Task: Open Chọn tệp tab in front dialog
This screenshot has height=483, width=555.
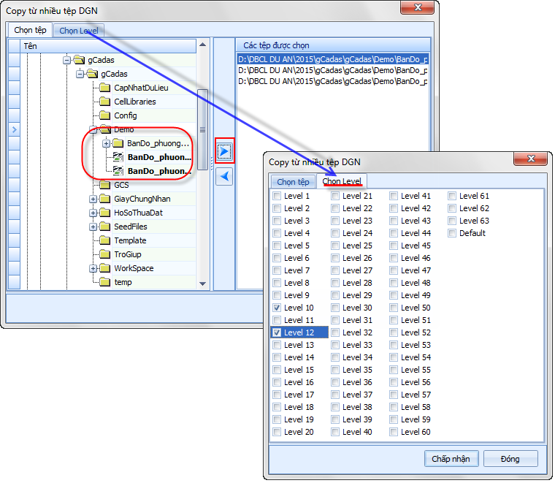Action: 293,181
